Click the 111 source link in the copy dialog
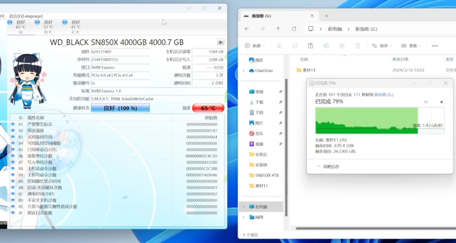The width and height of the screenshot is (456, 243). click(x=357, y=95)
